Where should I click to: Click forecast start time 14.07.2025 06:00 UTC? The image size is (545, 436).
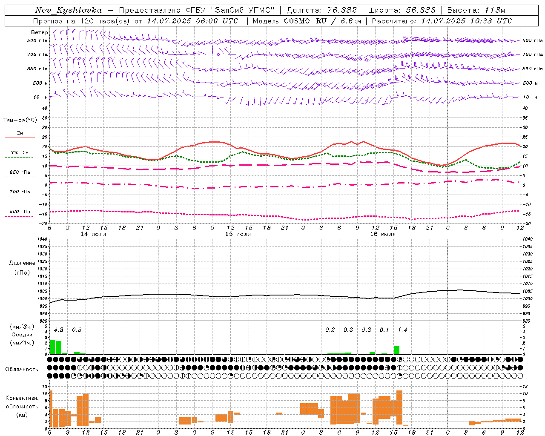click(x=192, y=20)
